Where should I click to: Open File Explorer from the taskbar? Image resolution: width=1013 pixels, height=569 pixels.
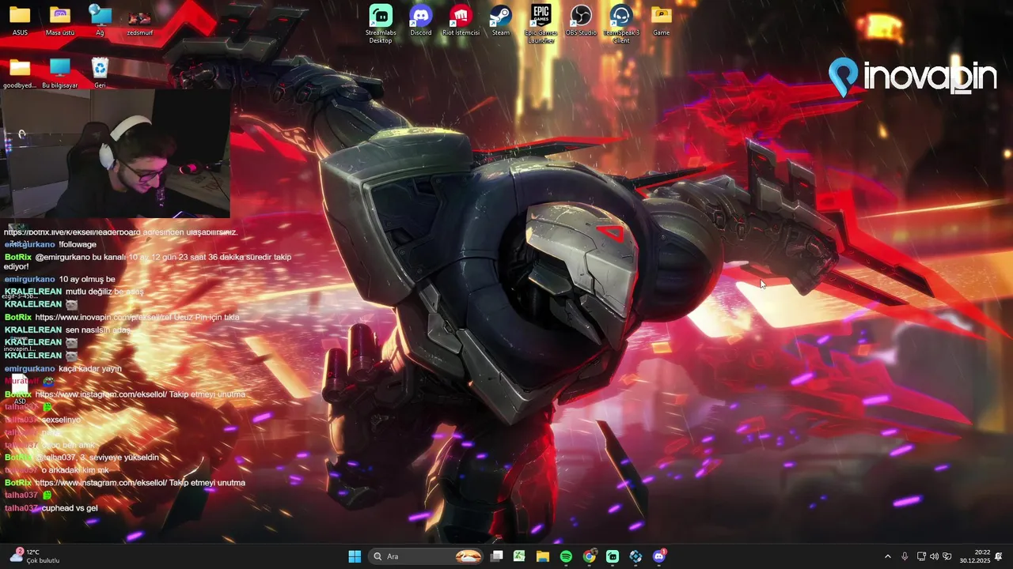coord(543,556)
